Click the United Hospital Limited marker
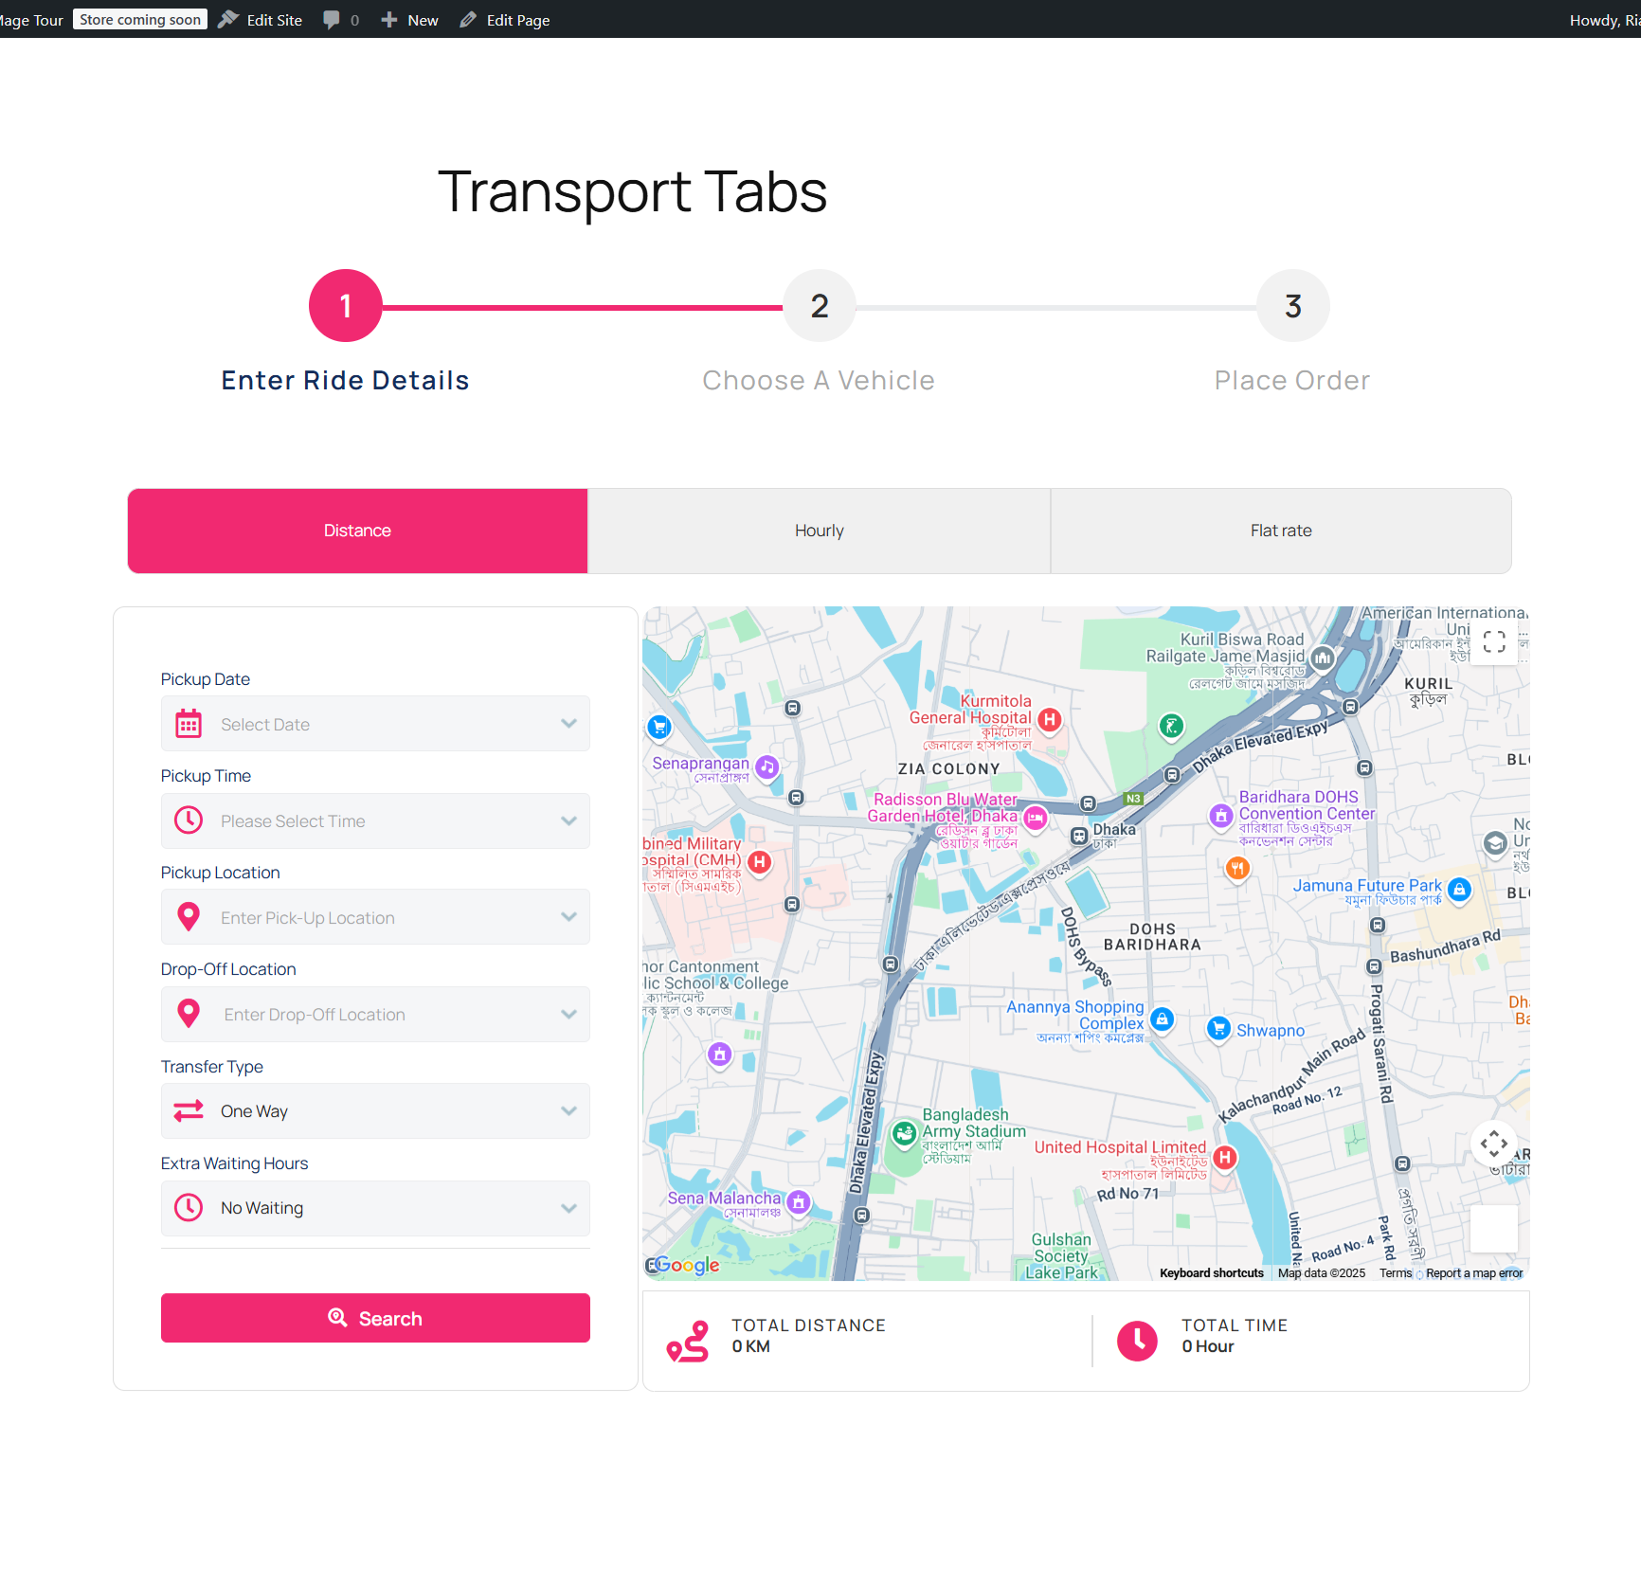Screen dimensions: 1641x1586 coord(1225,1158)
